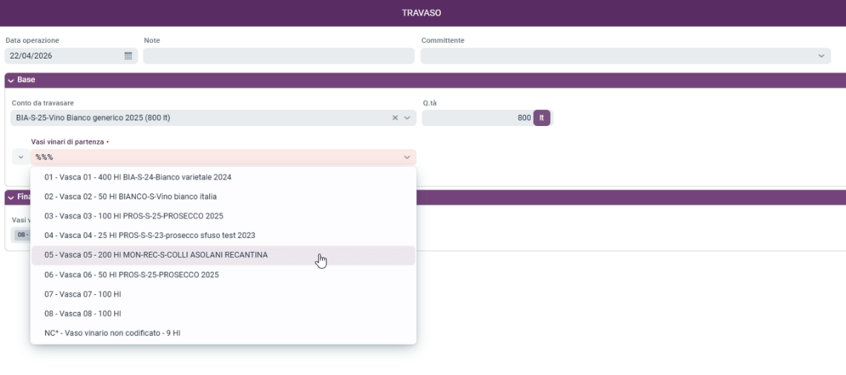Viewport: 846px width, 375px height.
Task: Open the Conto da travasare dropdown arrow
Action: (x=407, y=118)
